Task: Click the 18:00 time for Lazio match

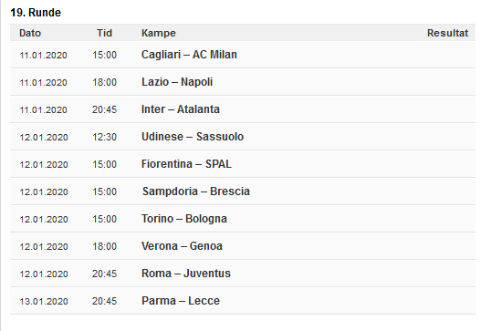Action: (x=104, y=82)
